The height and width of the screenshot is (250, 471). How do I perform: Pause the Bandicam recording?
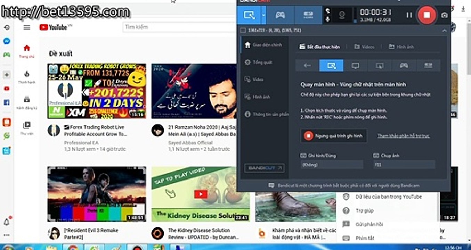pos(409,15)
